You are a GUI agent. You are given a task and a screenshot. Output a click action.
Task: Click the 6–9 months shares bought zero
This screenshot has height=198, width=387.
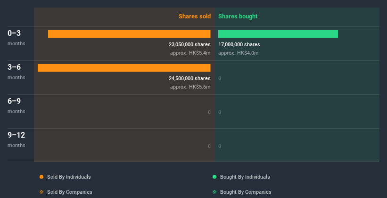click(x=220, y=112)
